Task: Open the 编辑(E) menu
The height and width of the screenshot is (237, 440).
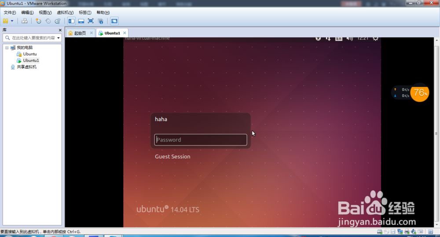Action: coord(27,12)
